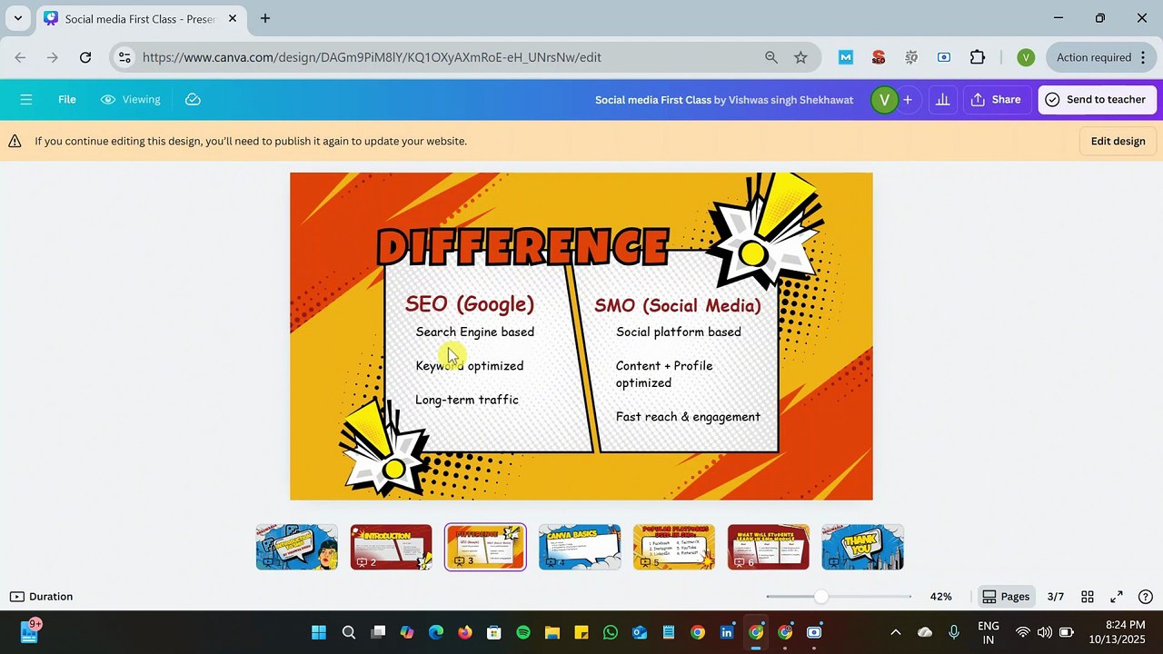1163x654 pixels.
Task: Click the 'Action required' Chrome menu chip
Action: (1101, 57)
